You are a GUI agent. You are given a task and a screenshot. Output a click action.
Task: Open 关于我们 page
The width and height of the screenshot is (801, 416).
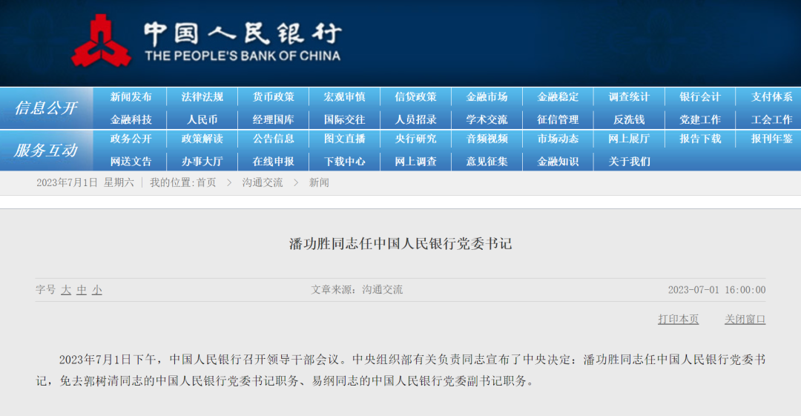tap(629, 161)
